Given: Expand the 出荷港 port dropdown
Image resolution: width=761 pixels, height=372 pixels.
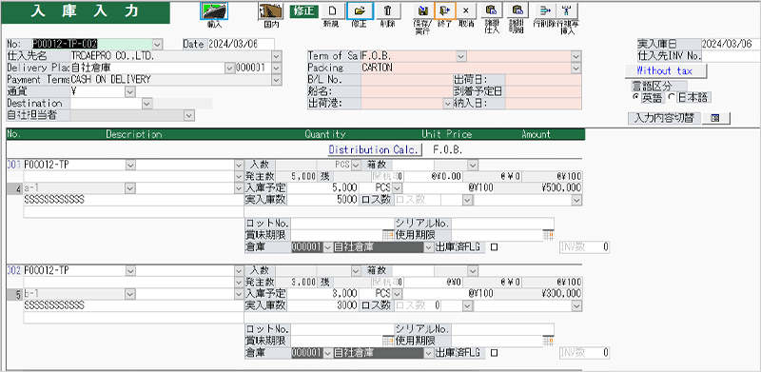Looking at the screenshot, I should coord(447,104).
